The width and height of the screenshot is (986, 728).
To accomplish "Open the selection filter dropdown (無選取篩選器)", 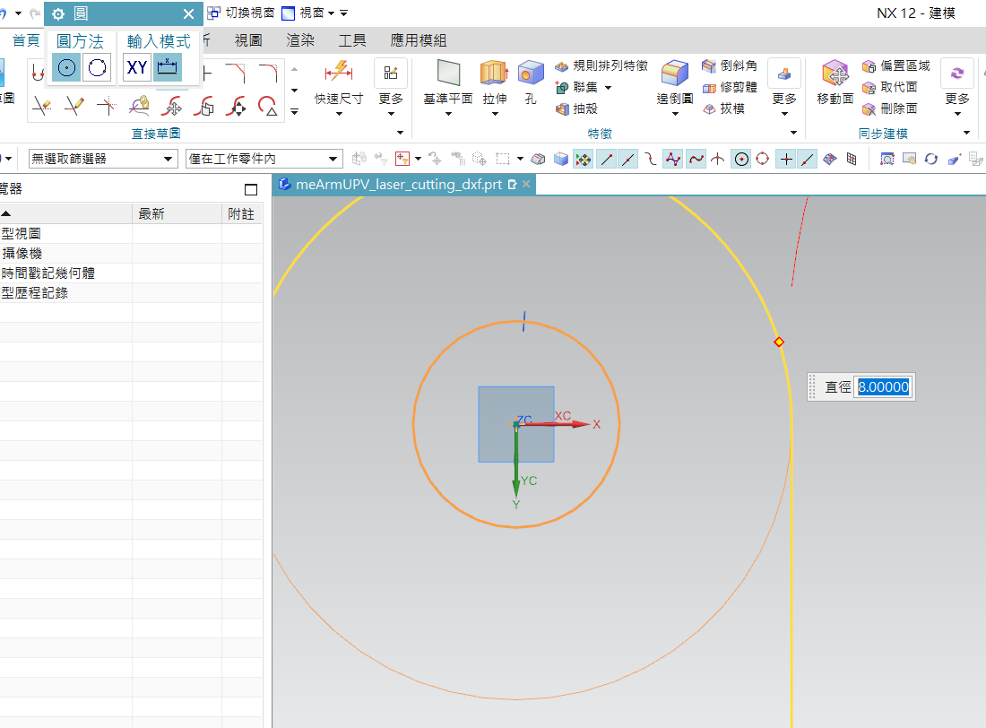I will point(102,159).
